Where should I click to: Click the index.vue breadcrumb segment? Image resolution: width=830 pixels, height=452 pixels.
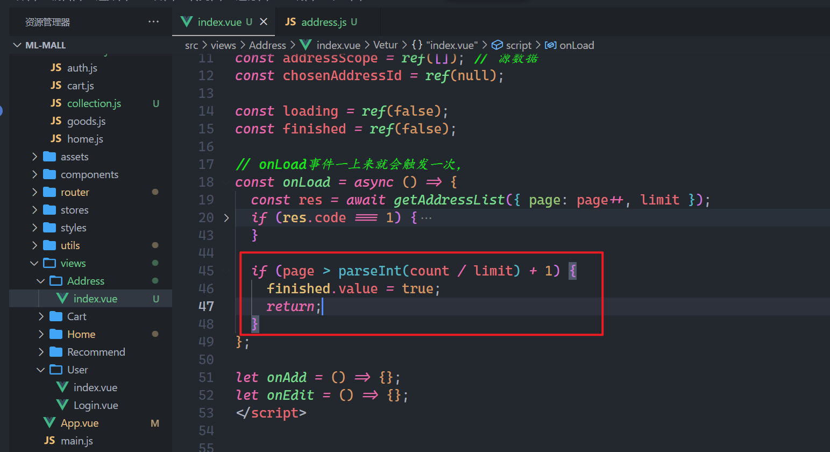(x=338, y=45)
